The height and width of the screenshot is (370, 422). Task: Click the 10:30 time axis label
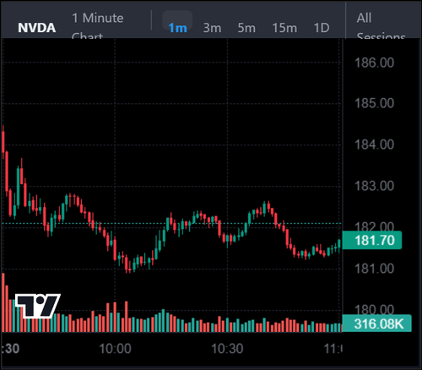[227, 349]
